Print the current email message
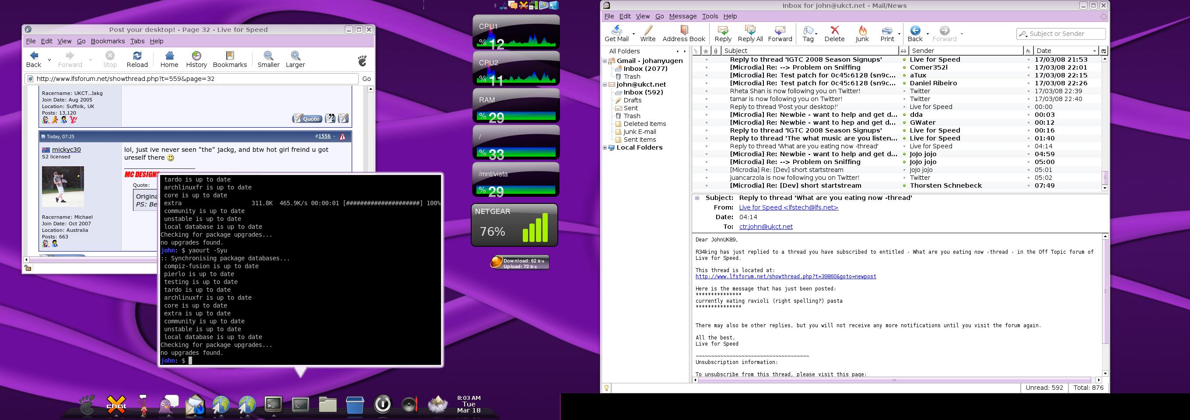The height and width of the screenshot is (420, 1190). 887,34
